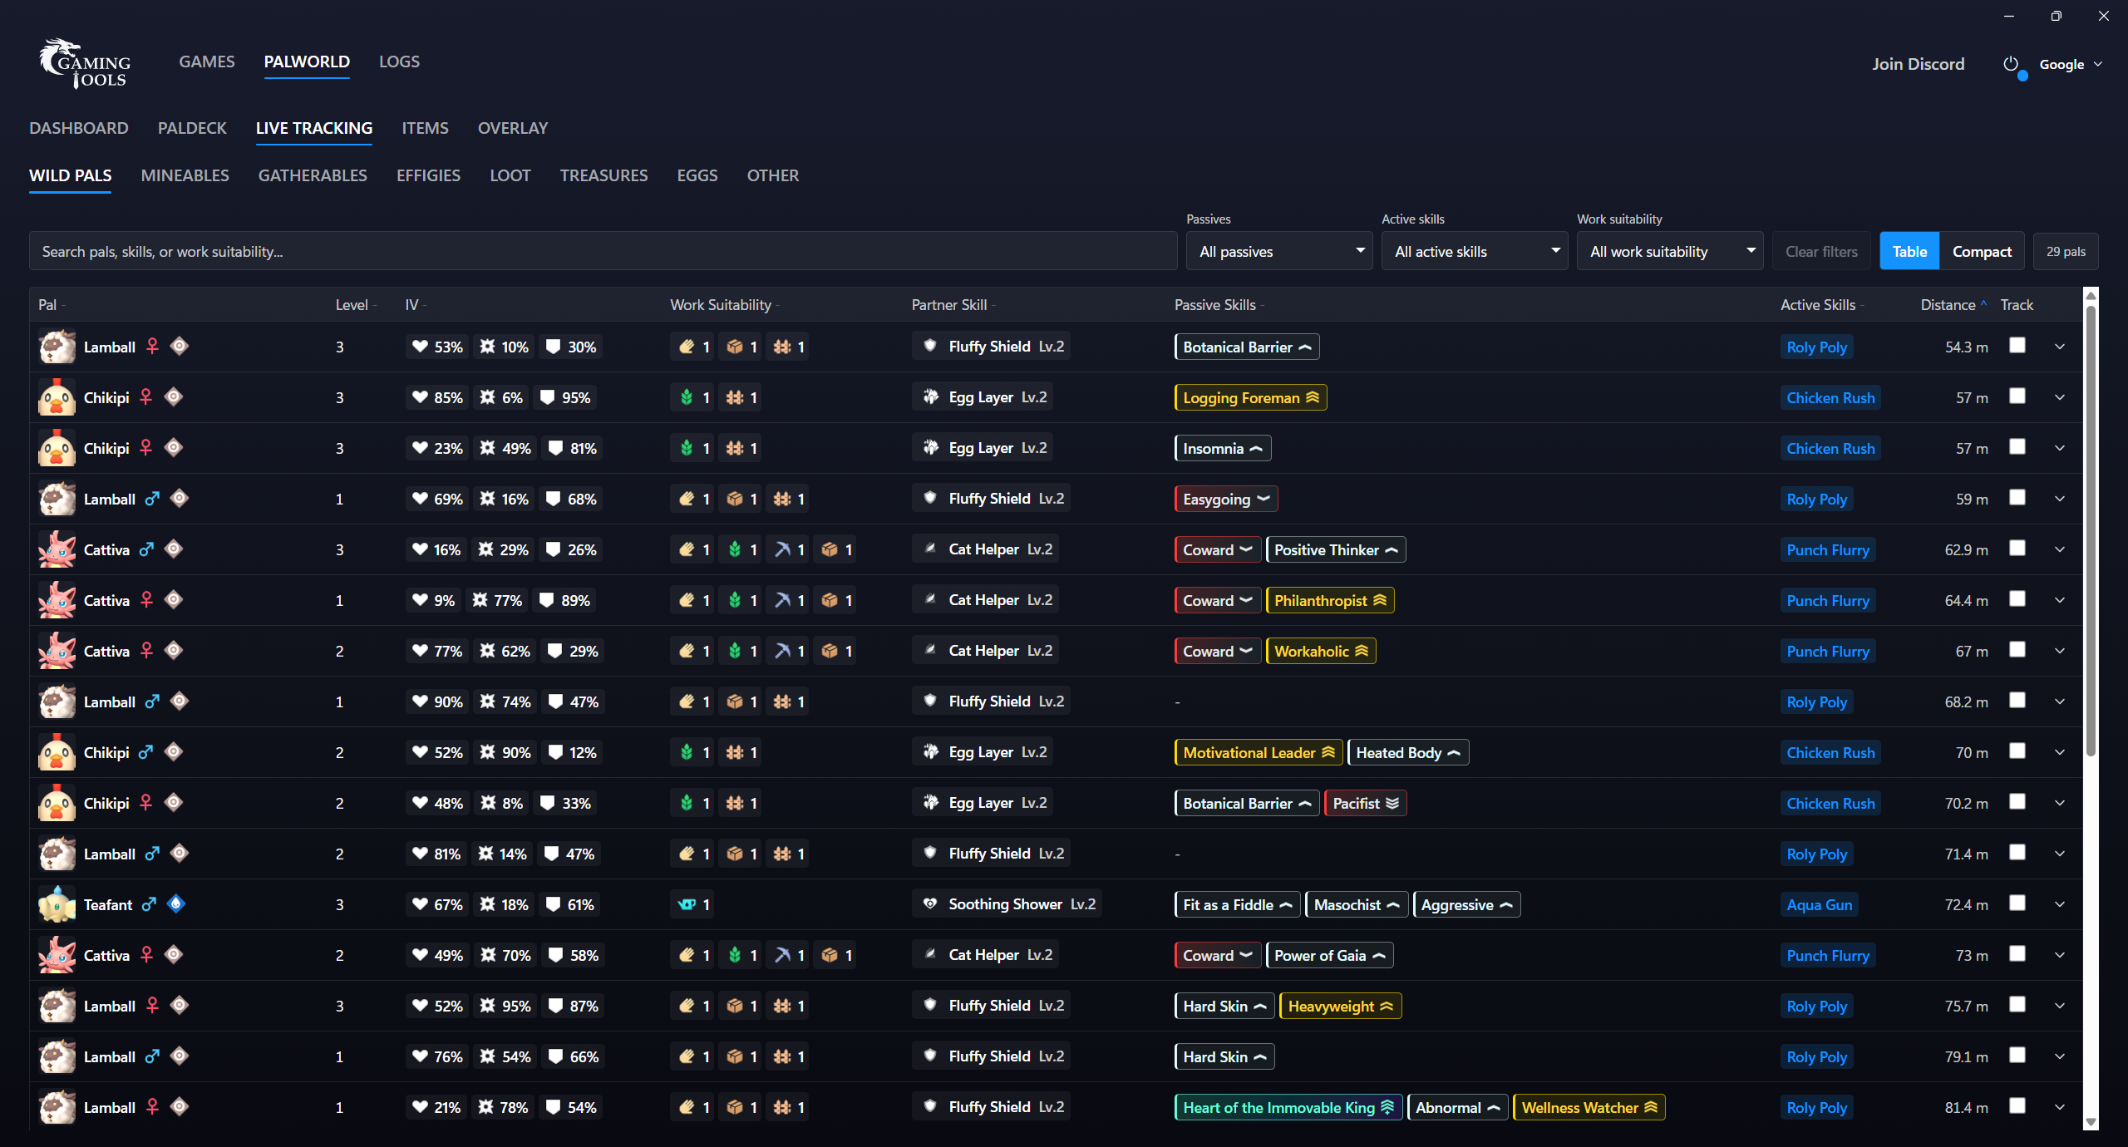Toggle tracking for the Teafant row
Screen dimensions: 2128x1147
click(x=2017, y=903)
